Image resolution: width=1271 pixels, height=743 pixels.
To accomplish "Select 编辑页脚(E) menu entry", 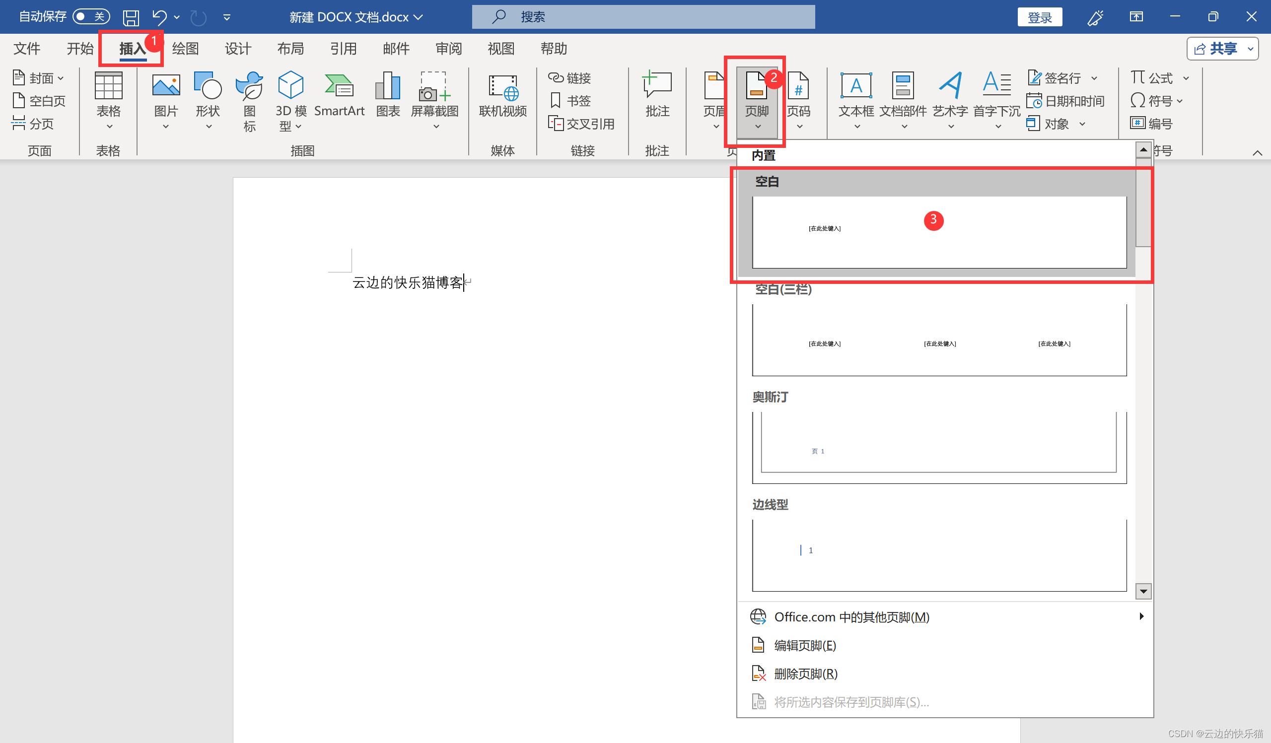I will (805, 645).
